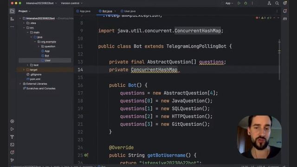Click the error count indicator in editor
The height and width of the screenshot is (167, 297).
pyautogui.click(x=258, y=18)
